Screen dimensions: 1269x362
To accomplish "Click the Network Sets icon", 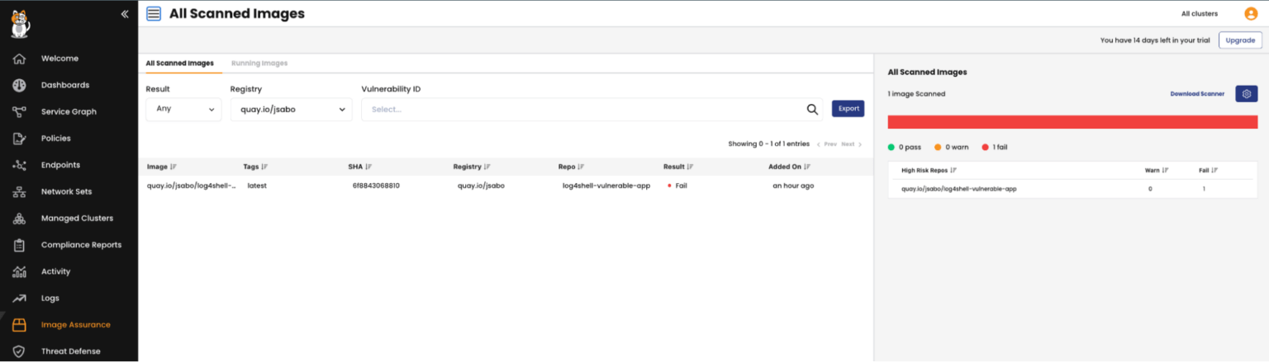I will [x=20, y=191].
